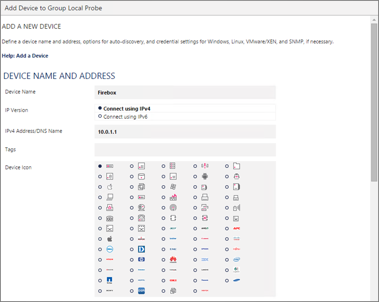This screenshot has height=302, width=379.
Task: Select the Intel logo icon
Action: (x=236, y=259)
